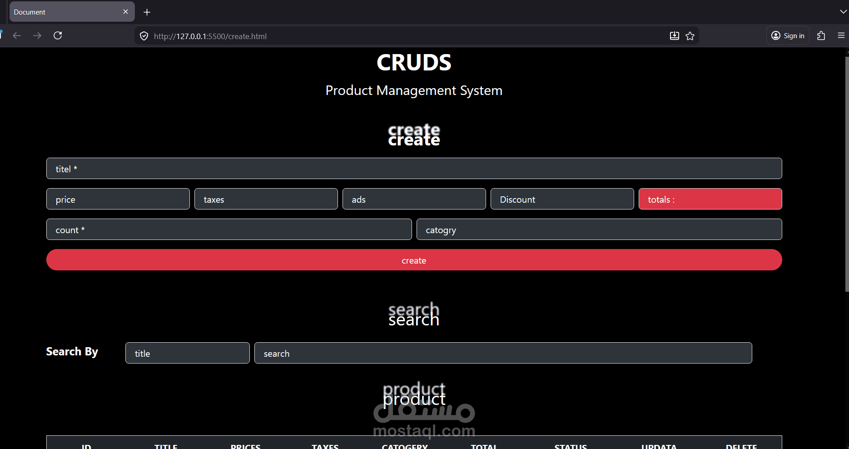The width and height of the screenshot is (849, 449).
Task: Select the Document browser tab
Action: click(x=64, y=12)
